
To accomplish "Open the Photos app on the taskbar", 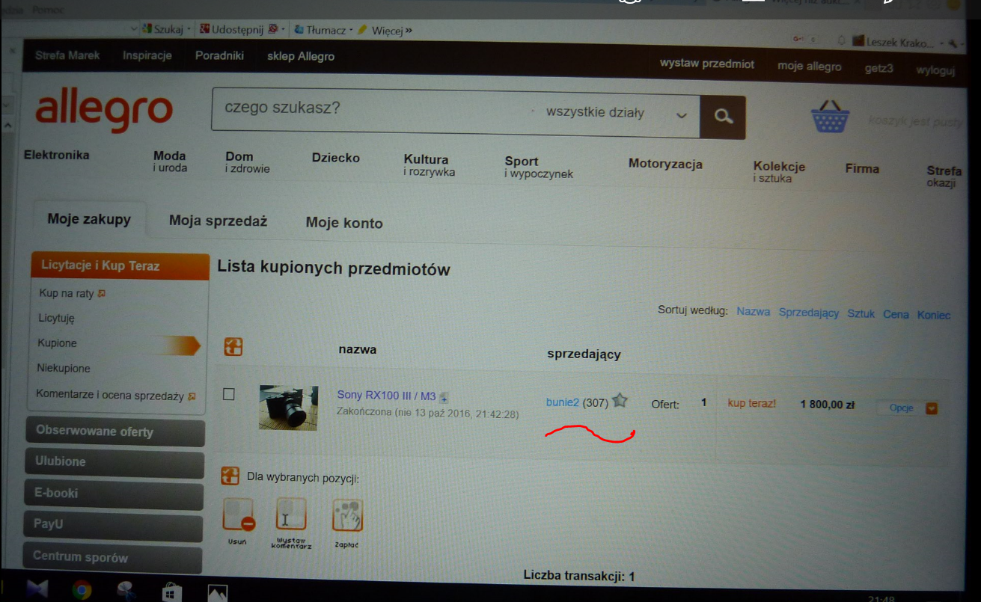I will pos(217,593).
